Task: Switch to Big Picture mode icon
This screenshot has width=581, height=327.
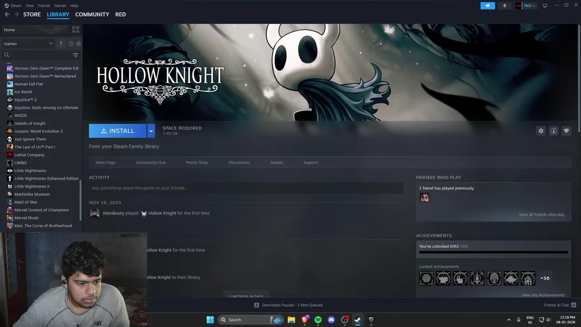Action: pos(545,5)
